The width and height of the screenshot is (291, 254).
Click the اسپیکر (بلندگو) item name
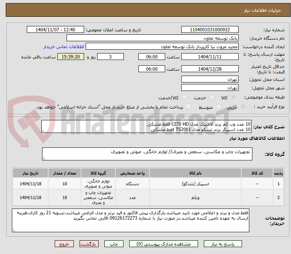pos(195,184)
